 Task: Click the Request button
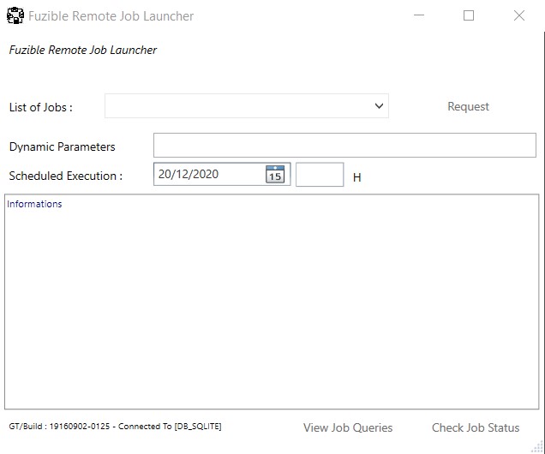coord(468,106)
